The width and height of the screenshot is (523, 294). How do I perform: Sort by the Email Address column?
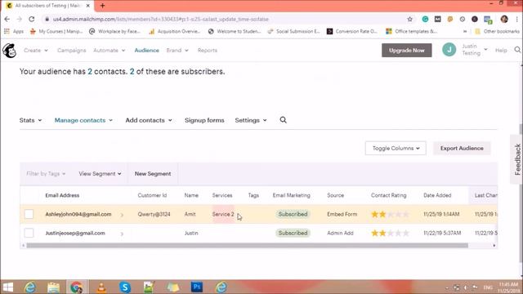pos(62,195)
